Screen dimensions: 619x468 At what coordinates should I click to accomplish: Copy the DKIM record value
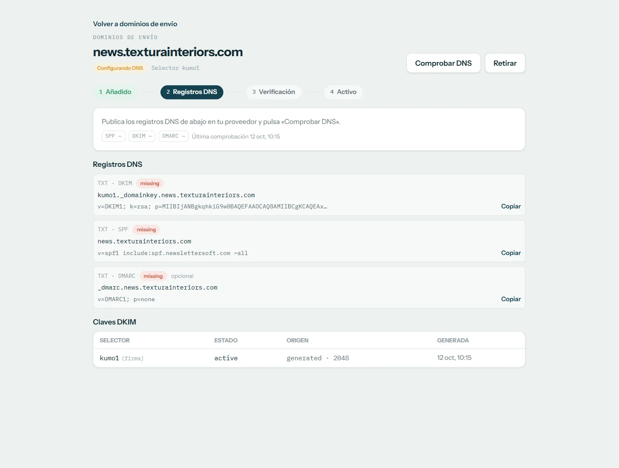(x=511, y=206)
